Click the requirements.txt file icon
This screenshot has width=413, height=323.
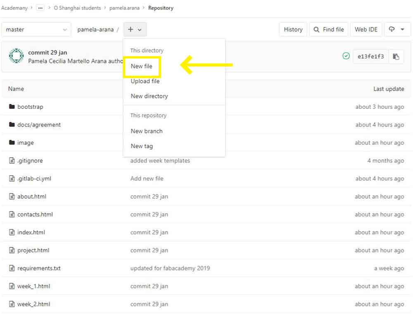tap(12, 269)
